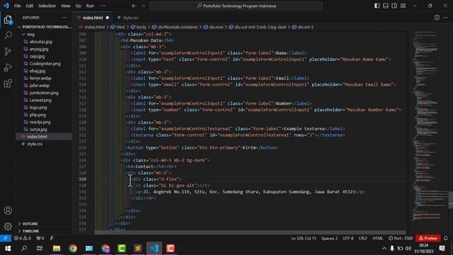Screen dimensions: 453x255
Task: Click the Prettier status bar button
Action: click(428, 238)
